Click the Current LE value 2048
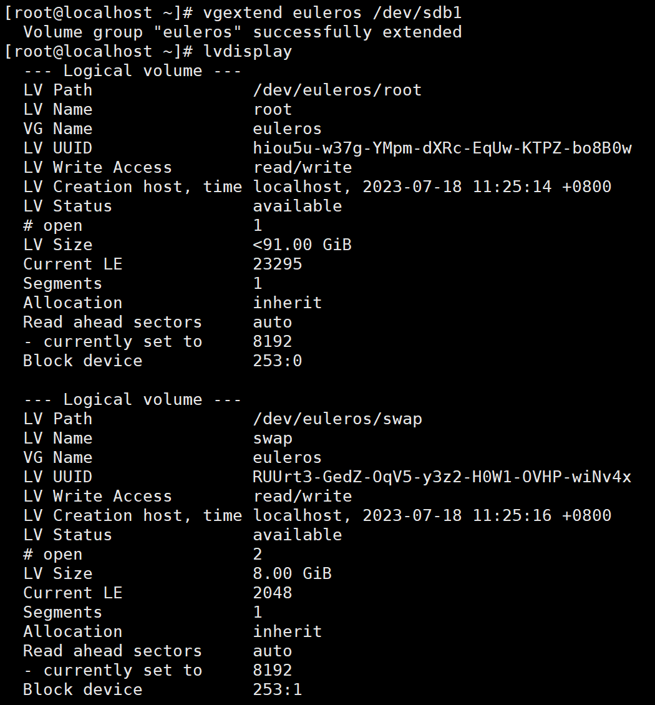655x705 pixels. [273, 593]
